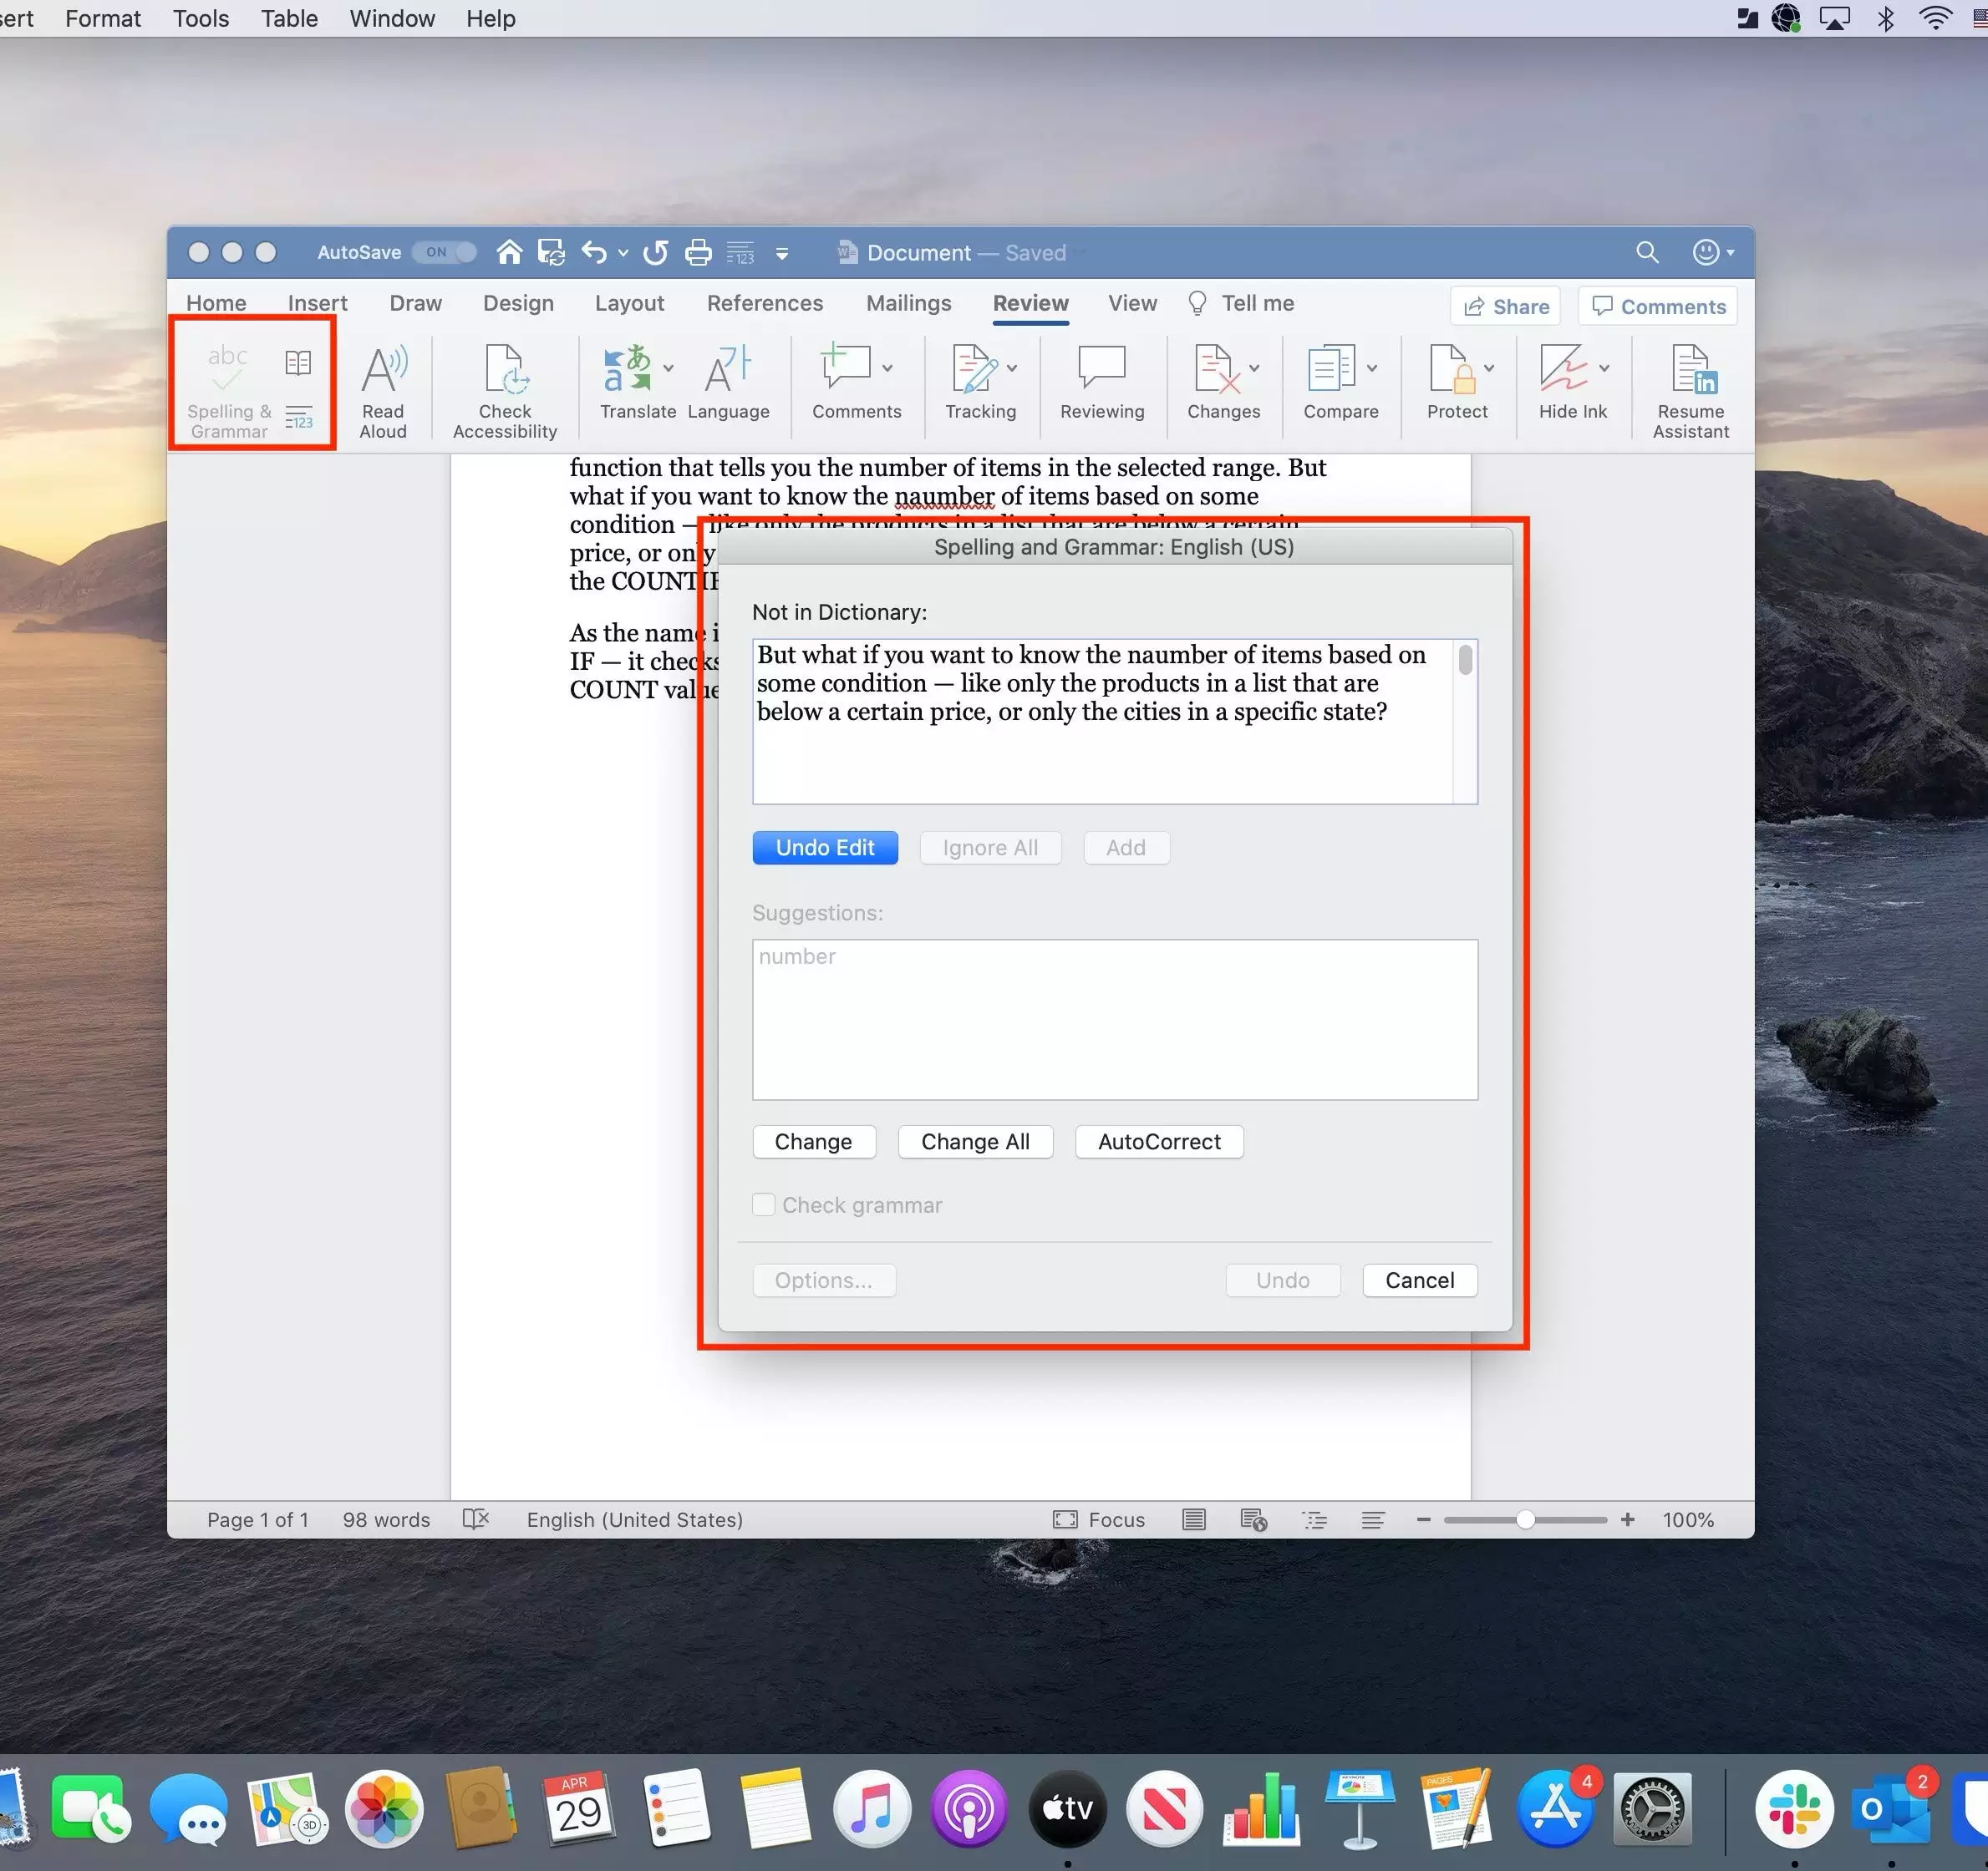The width and height of the screenshot is (1988, 1871).
Task: Expand the Tracking dropdown arrow
Action: pyautogui.click(x=1012, y=369)
